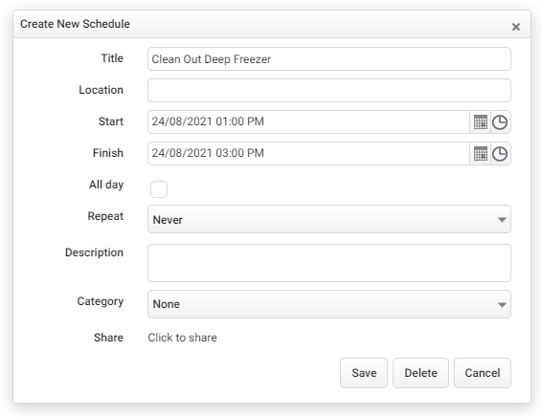Click the 'Share' label

108,338
